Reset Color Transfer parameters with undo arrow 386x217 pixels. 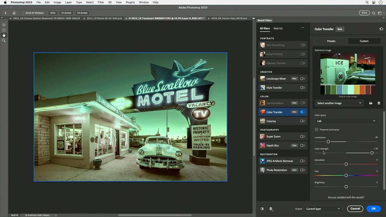point(381,29)
